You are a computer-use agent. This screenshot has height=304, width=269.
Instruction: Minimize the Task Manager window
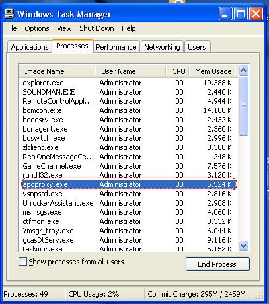(x=225, y=14)
